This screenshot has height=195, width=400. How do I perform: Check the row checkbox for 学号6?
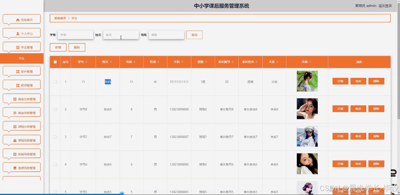coord(55,164)
